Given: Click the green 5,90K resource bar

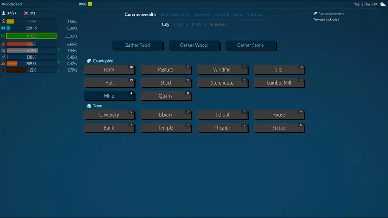Looking at the screenshot, I should pyautogui.click(x=31, y=36).
